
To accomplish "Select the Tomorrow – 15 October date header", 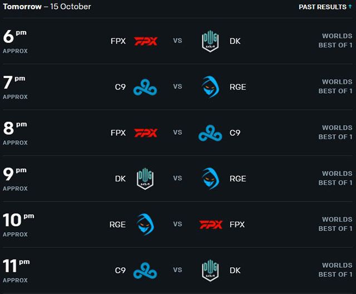I will tap(47, 7).
